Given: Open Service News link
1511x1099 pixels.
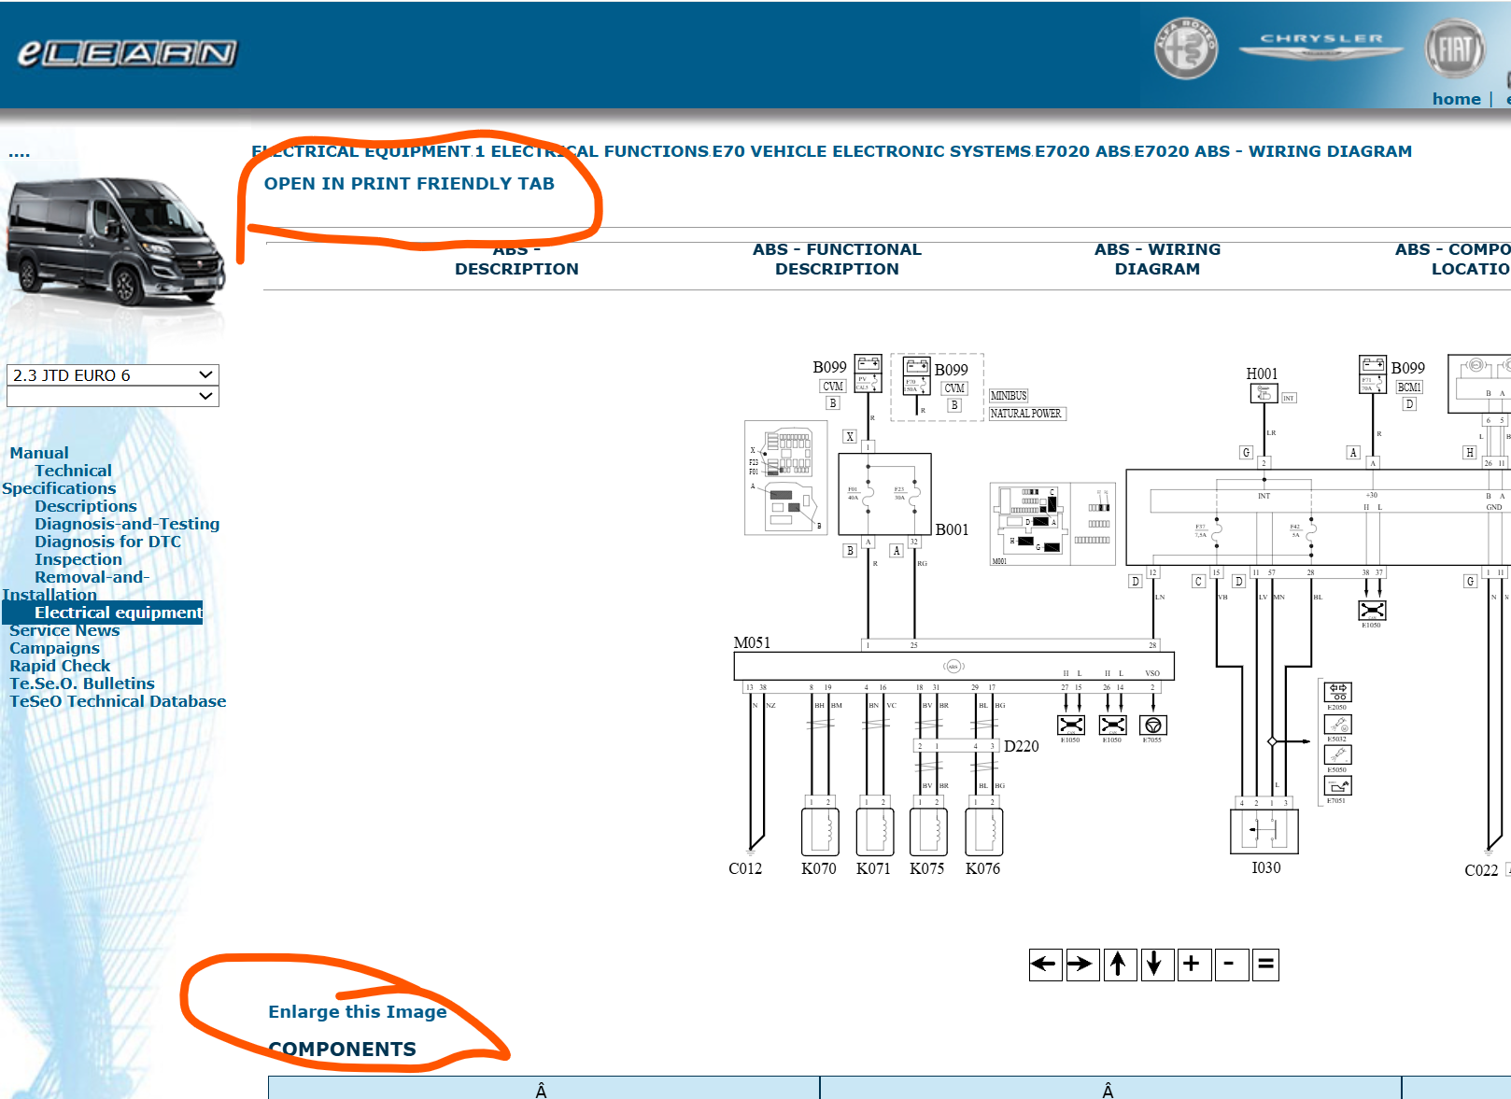Looking at the screenshot, I should point(64,630).
